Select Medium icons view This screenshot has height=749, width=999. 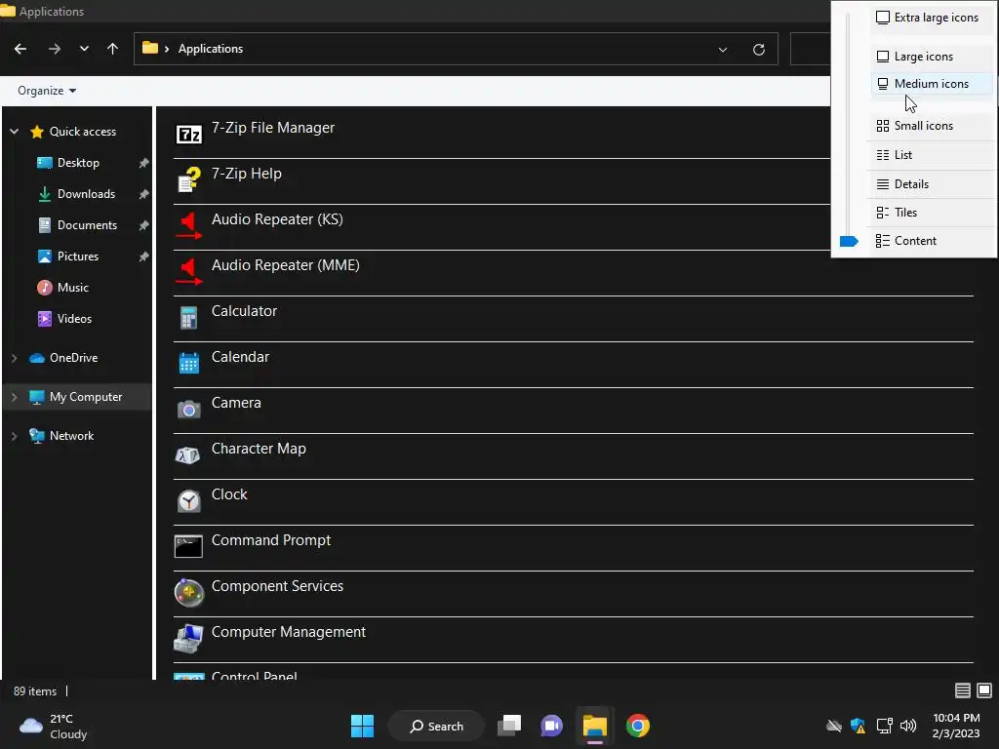[x=931, y=84]
